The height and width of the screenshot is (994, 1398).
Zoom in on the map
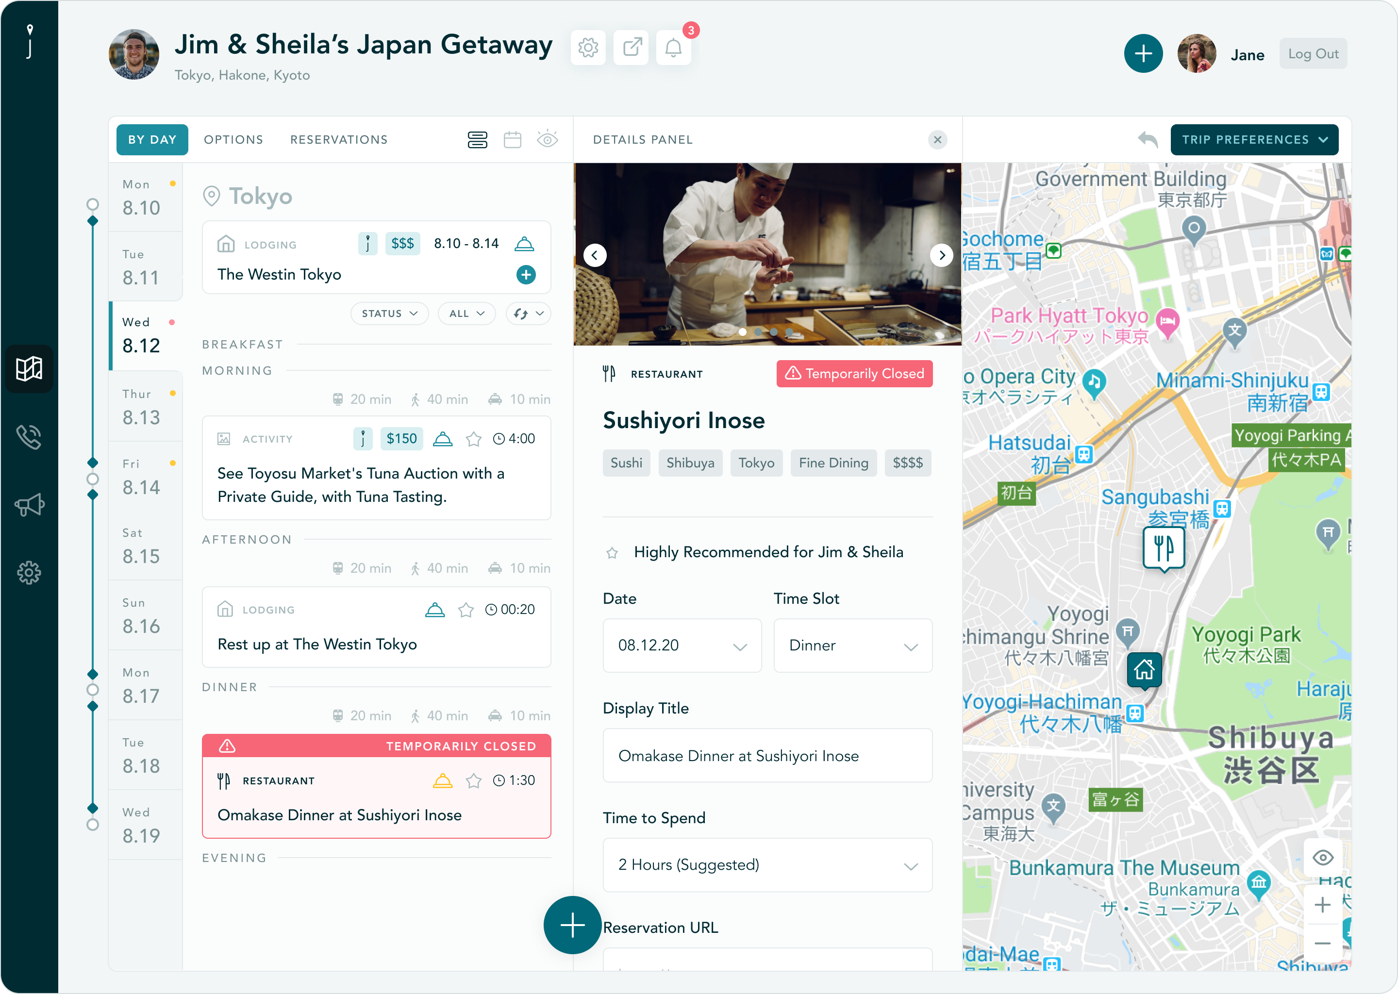point(1323,905)
